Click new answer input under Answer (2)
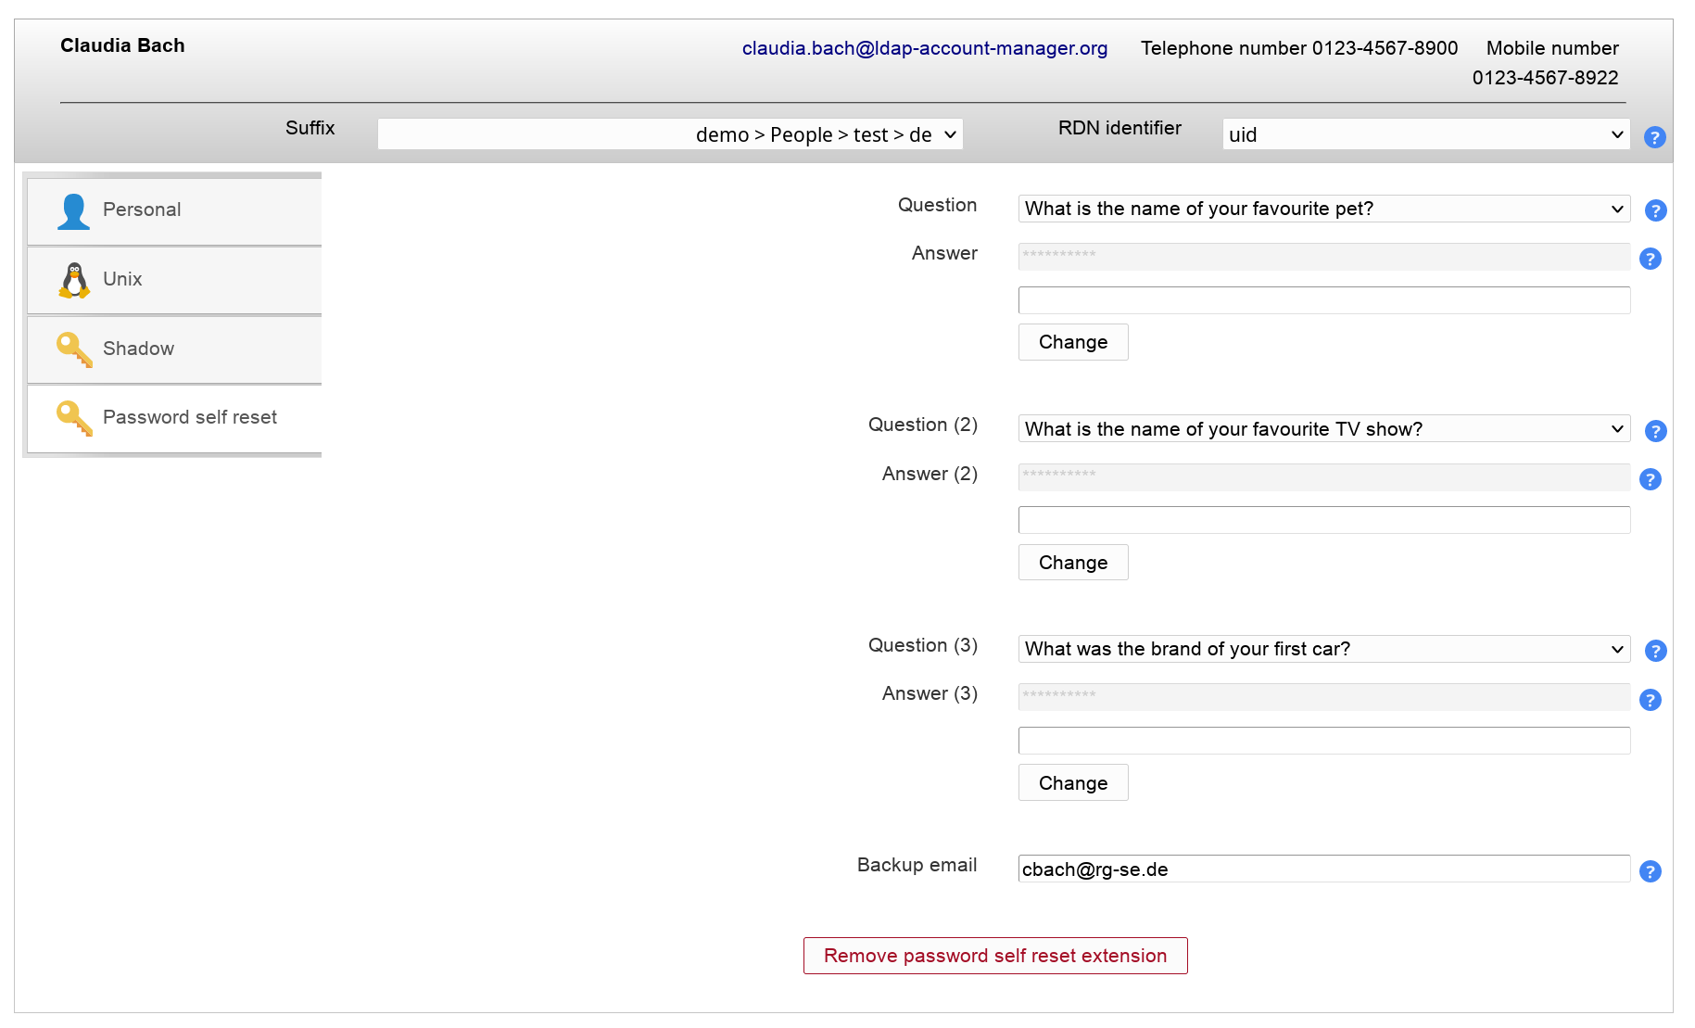Image resolution: width=1695 pixels, height=1028 pixels. [1323, 520]
